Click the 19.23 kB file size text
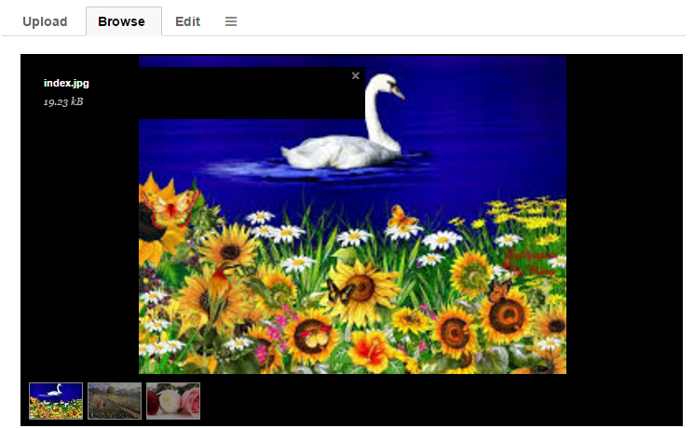The image size is (694, 428). [63, 101]
